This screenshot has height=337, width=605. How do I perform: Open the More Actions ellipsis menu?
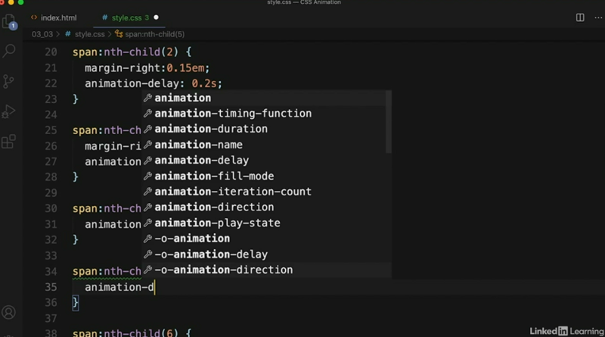coord(596,17)
